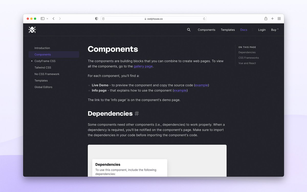Click the Components page heading

[x=113, y=49]
